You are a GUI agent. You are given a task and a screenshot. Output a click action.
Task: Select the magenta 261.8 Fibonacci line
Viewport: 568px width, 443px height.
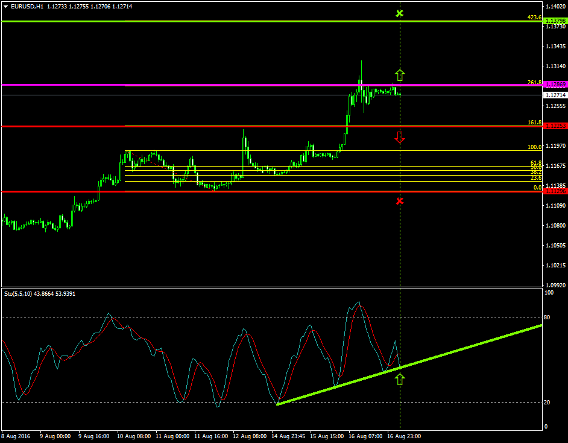(x=241, y=85)
